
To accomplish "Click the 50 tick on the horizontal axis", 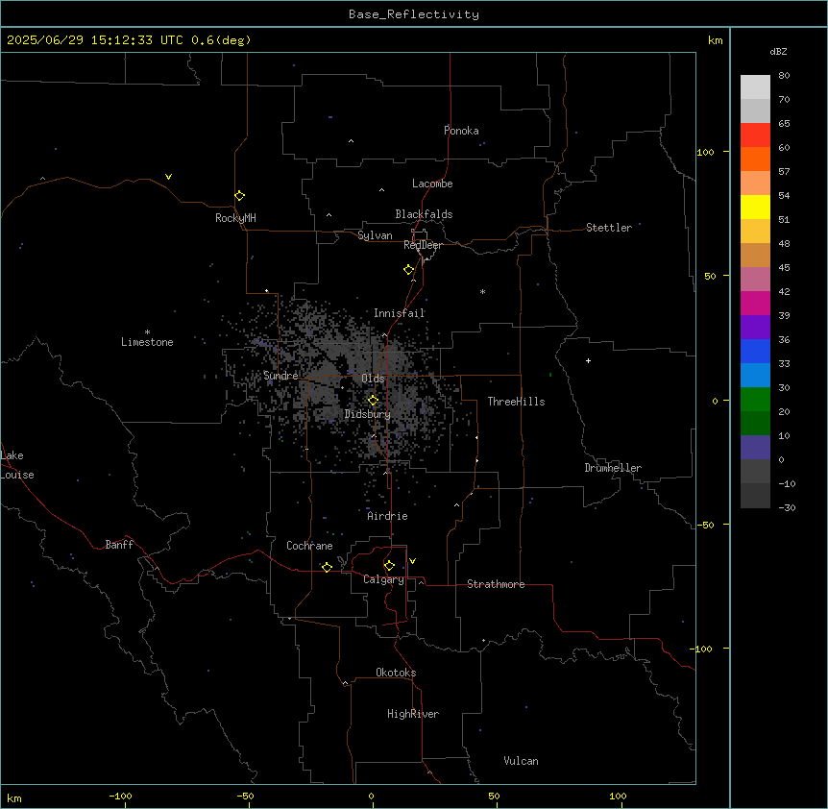I will pos(494,796).
